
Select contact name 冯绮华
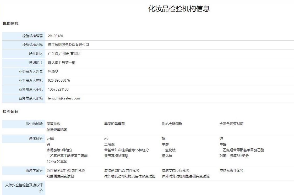point(53,71)
